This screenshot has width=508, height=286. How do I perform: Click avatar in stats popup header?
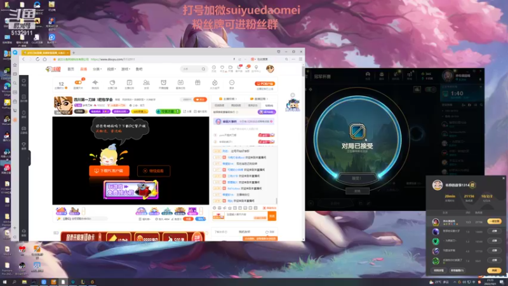pyautogui.click(x=438, y=185)
